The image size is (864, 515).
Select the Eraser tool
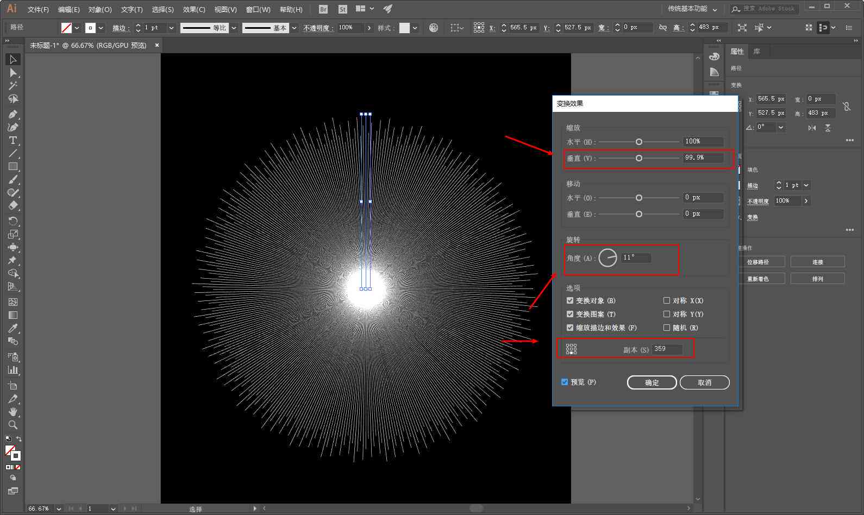click(x=13, y=206)
